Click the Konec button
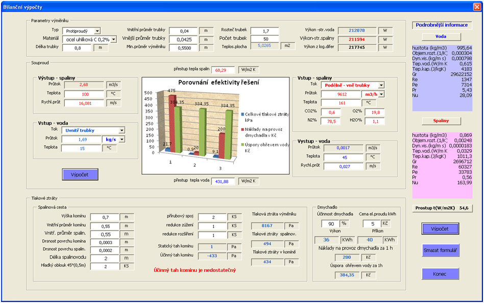484x303 pixels. (x=440, y=274)
